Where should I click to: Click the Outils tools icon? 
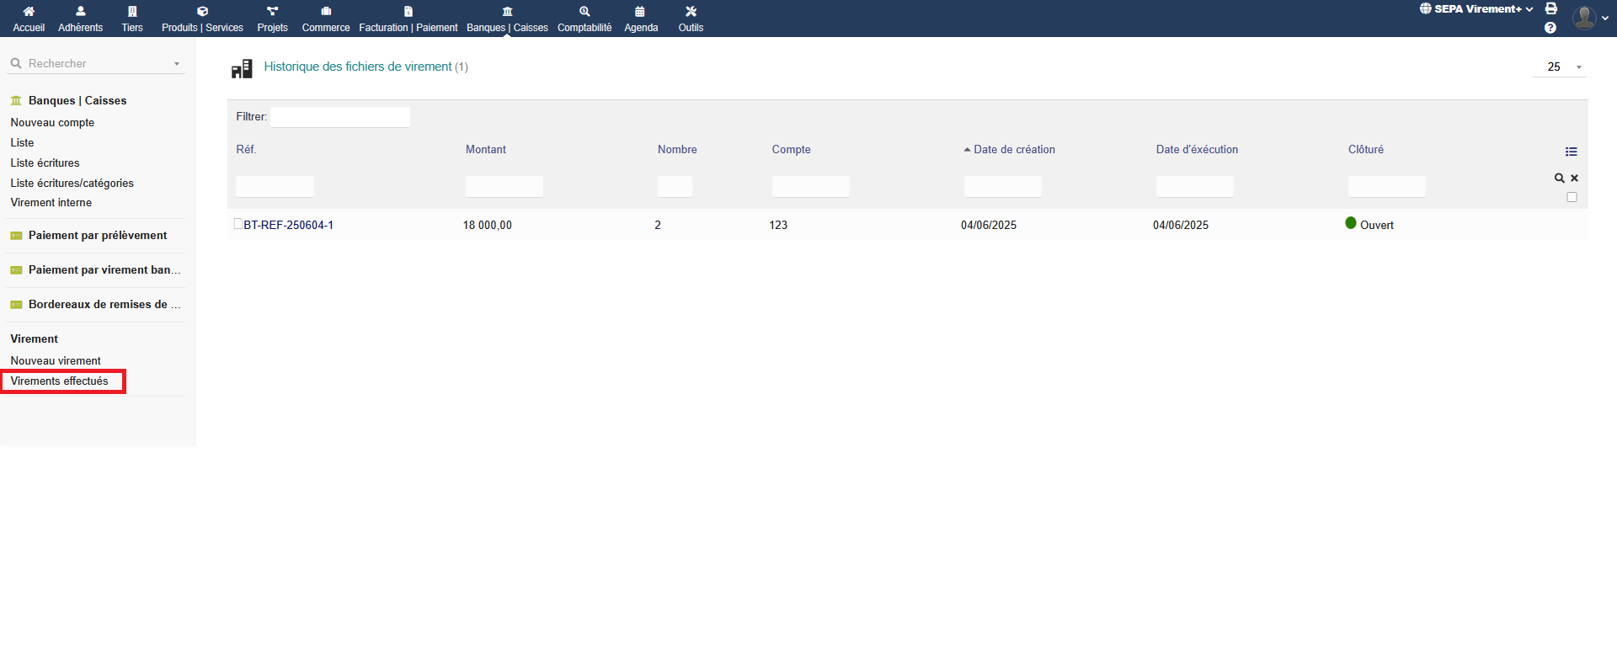point(691,12)
